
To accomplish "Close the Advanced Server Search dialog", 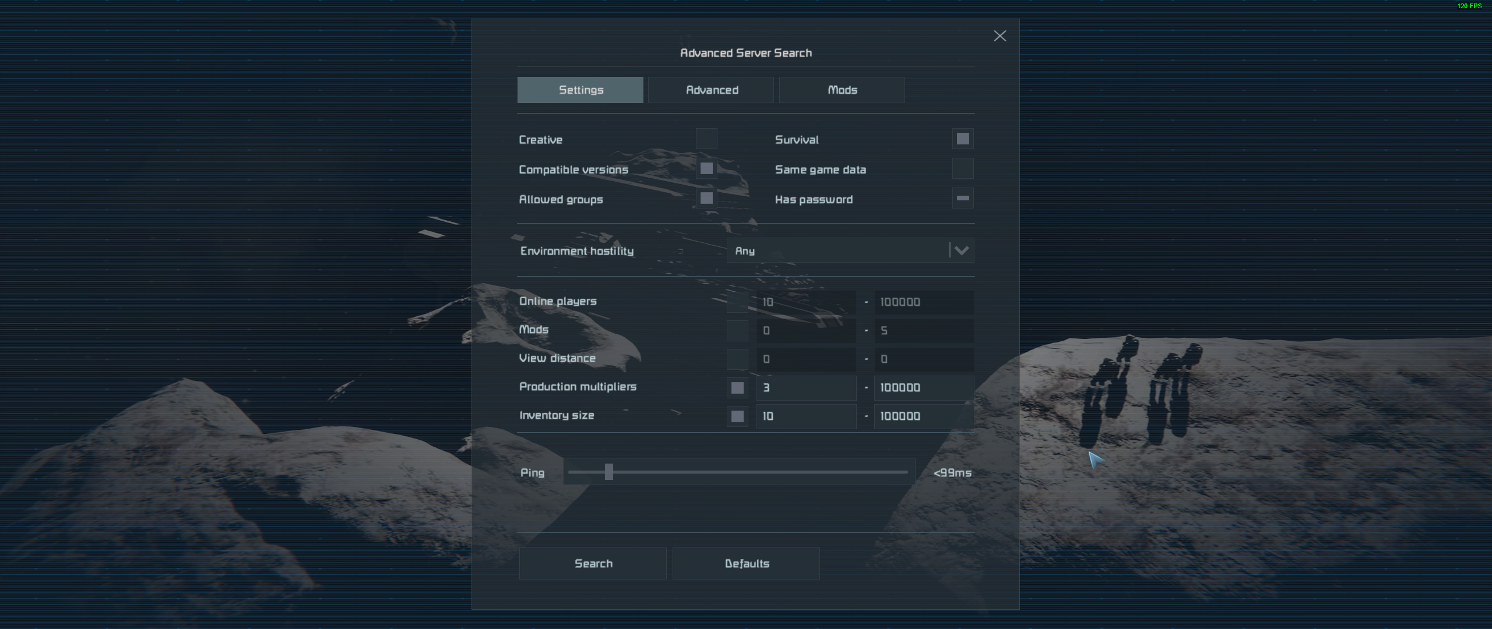I will (1000, 36).
